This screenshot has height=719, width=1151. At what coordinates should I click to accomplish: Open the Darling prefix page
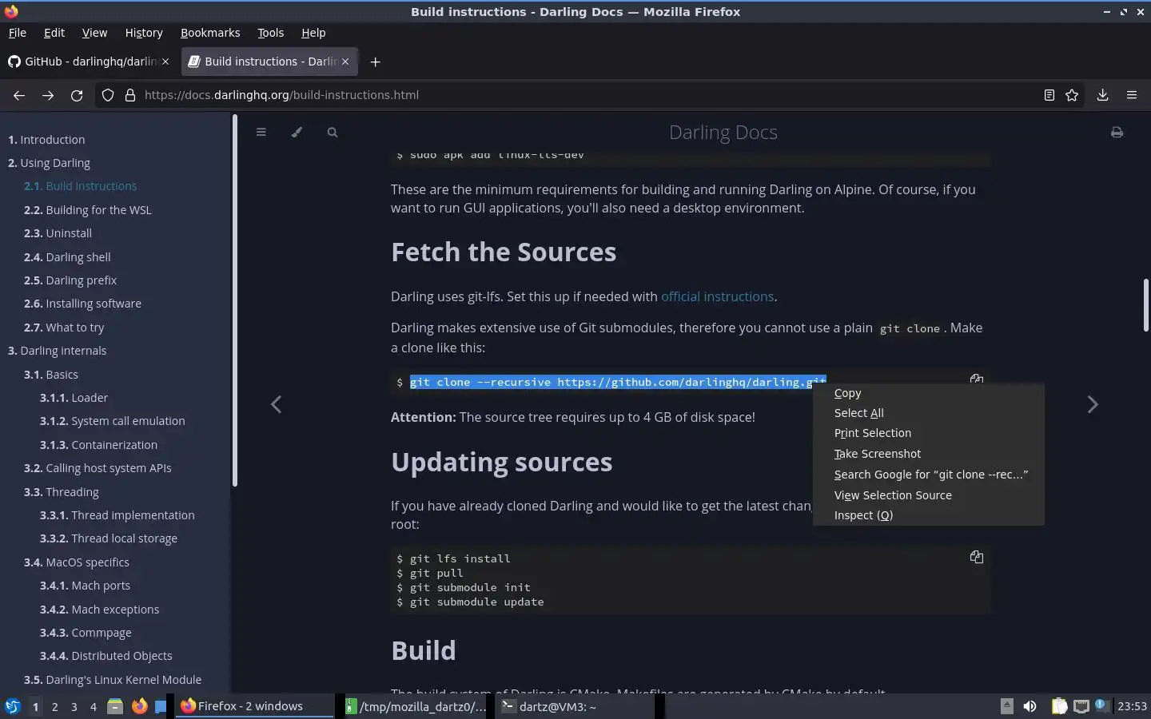tap(70, 280)
